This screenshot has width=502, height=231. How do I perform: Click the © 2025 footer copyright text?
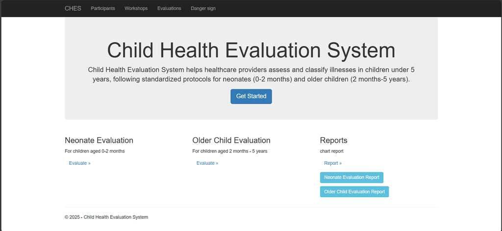click(x=106, y=217)
